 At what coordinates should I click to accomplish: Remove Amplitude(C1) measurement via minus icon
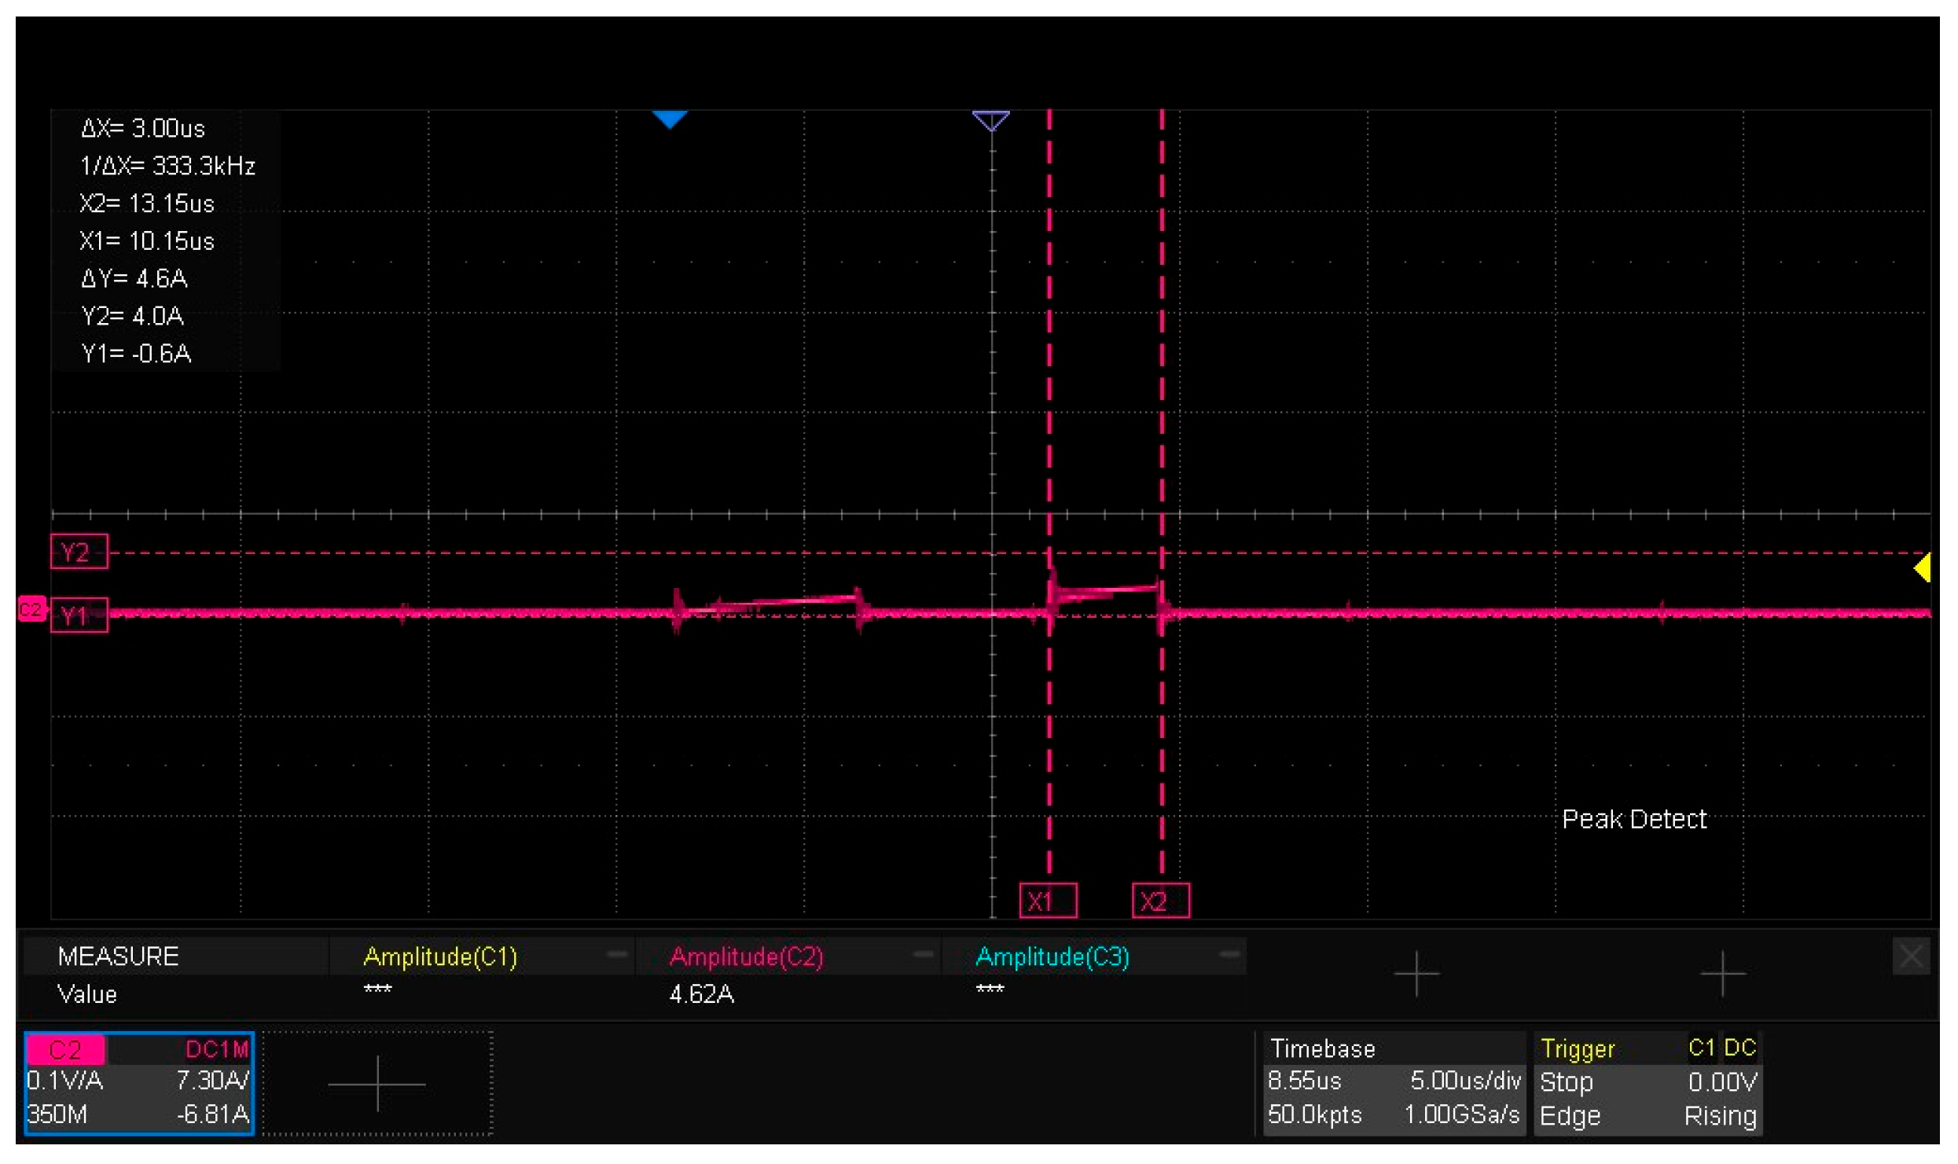click(617, 954)
